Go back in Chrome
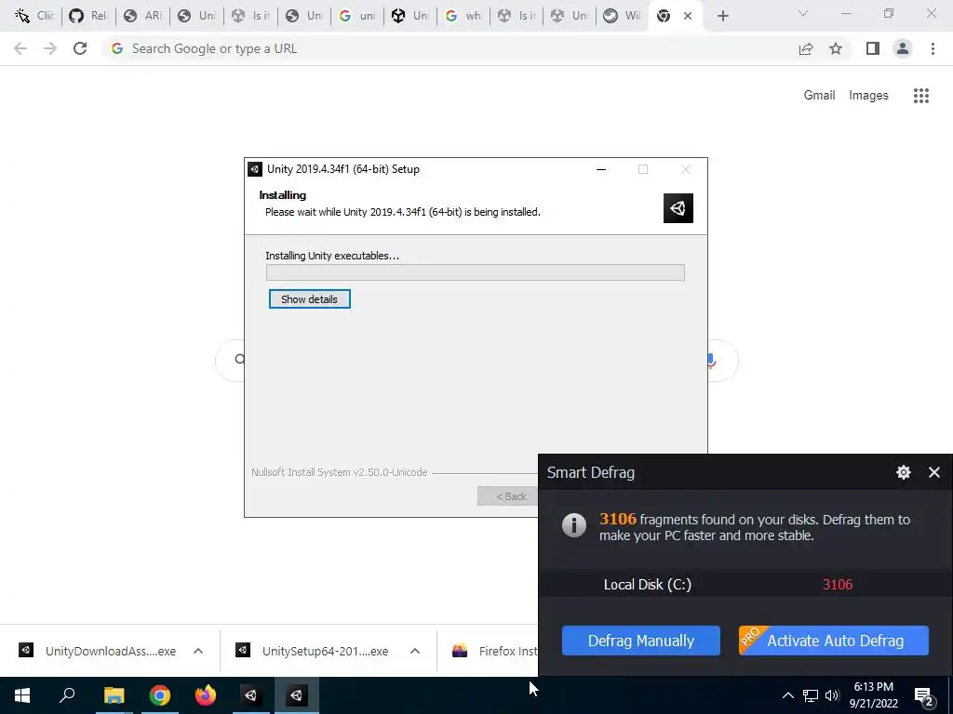 click(20, 48)
